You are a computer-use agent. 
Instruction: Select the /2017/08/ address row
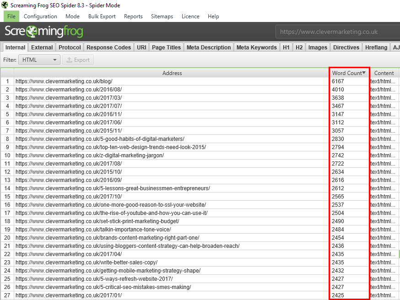pos(172,164)
